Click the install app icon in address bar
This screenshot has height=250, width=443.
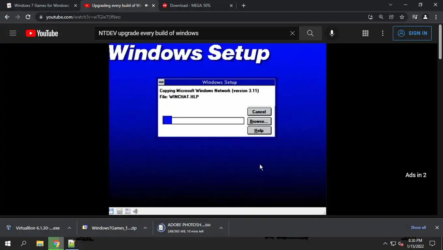pyautogui.click(x=370, y=17)
